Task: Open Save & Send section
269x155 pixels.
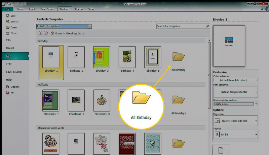Action: [x=14, y=72]
